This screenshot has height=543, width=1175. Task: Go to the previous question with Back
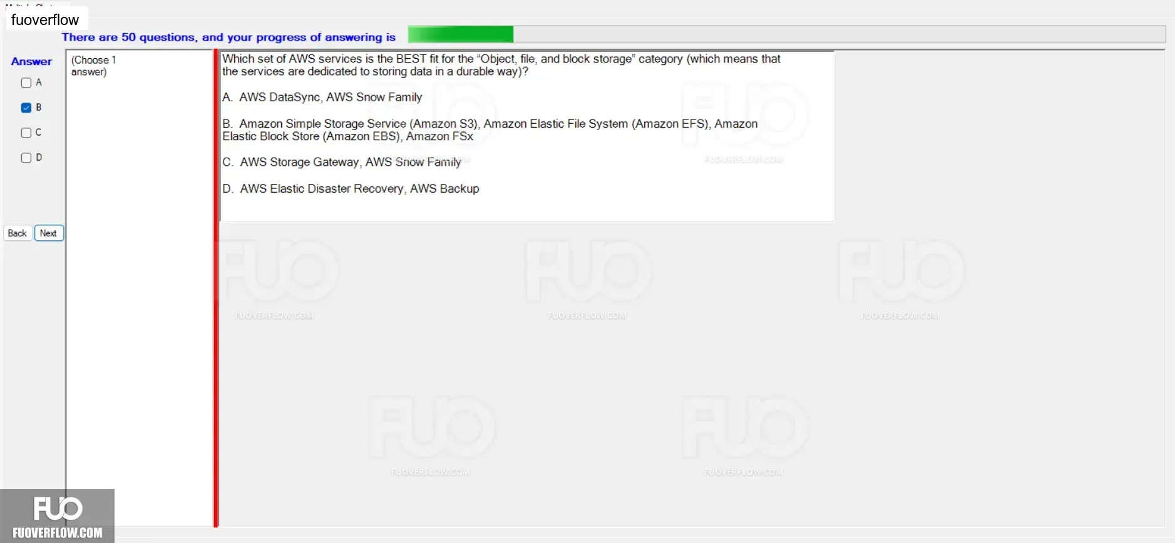pyautogui.click(x=18, y=233)
